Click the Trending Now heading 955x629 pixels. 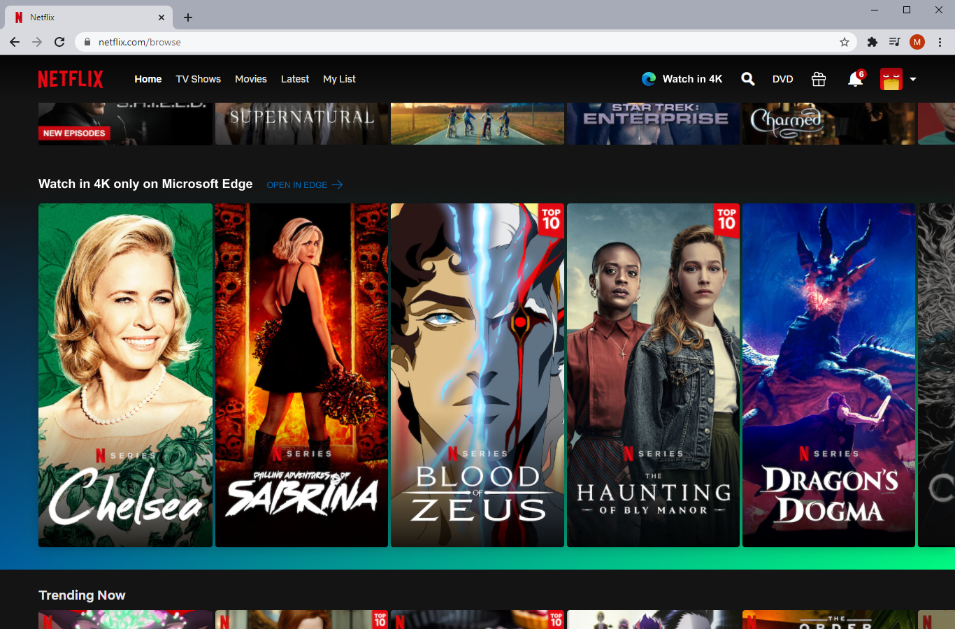(82, 595)
